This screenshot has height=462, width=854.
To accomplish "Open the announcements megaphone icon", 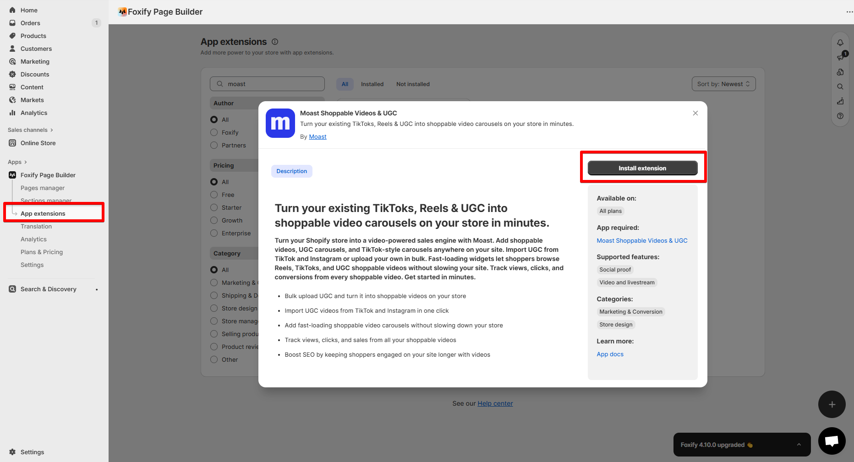I will point(841,57).
